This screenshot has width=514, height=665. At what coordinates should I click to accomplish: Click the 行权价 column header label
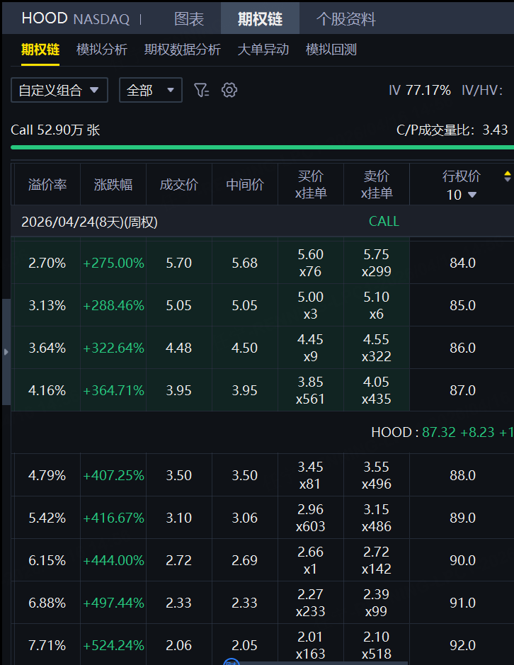pyautogui.click(x=462, y=176)
